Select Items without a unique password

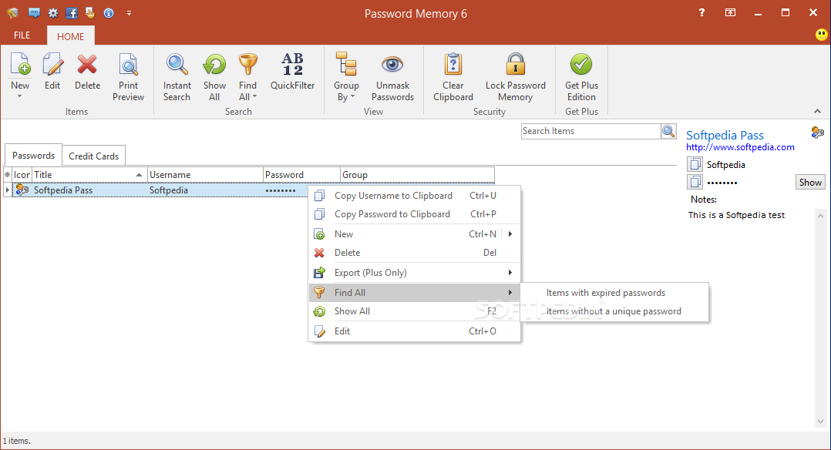(614, 311)
